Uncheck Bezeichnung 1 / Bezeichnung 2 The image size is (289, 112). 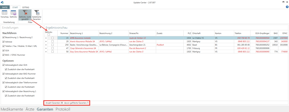3,37
